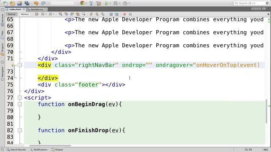Click the onHoverOnTop(event) attribute value
Image resolution: width=271 pixels, height=152 pixels.
pos(228,65)
